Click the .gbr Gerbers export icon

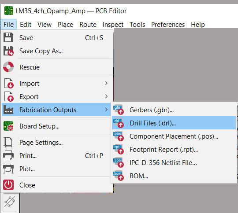point(119,110)
